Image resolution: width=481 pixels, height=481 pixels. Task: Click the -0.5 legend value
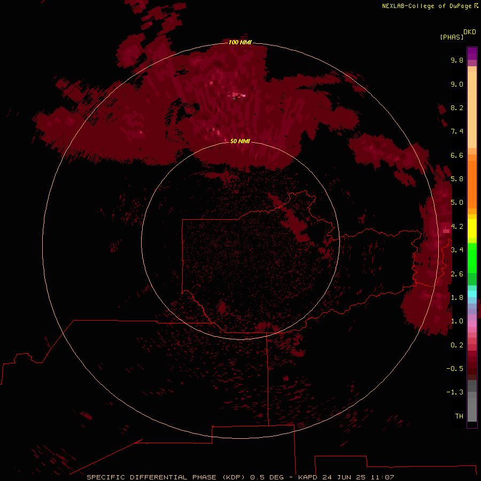(455, 369)
